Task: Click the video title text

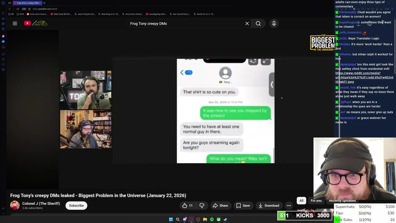Action: pos(98,195)
